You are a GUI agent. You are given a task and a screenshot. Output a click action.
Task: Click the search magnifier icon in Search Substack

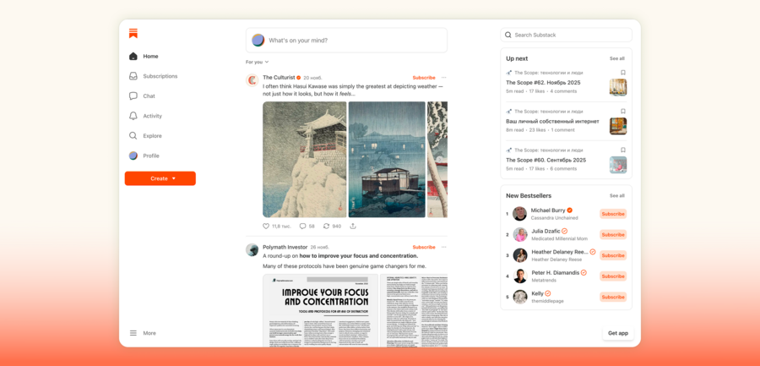click(x=508, y=35)
